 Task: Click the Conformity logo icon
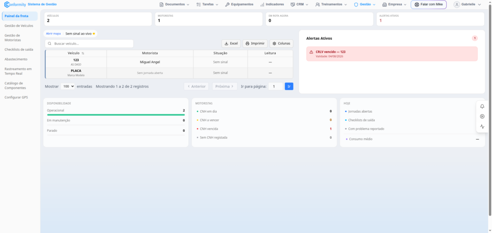[7, 4]
